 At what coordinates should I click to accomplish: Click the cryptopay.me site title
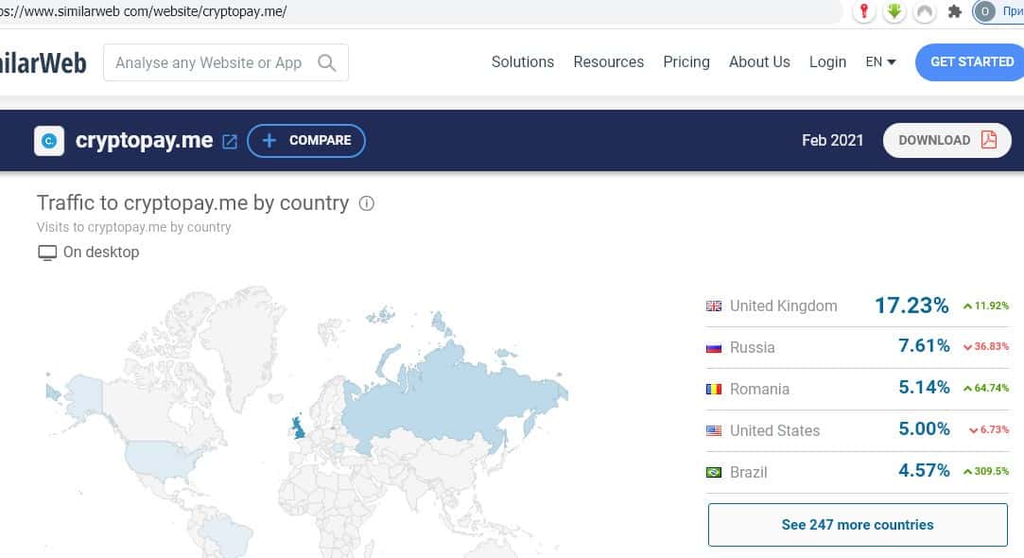[x=145, y=141]
